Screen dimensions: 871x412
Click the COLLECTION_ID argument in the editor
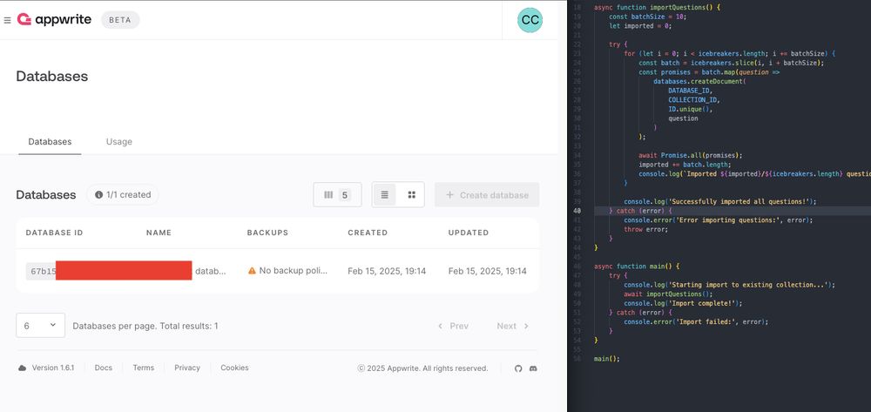point(694,100)
